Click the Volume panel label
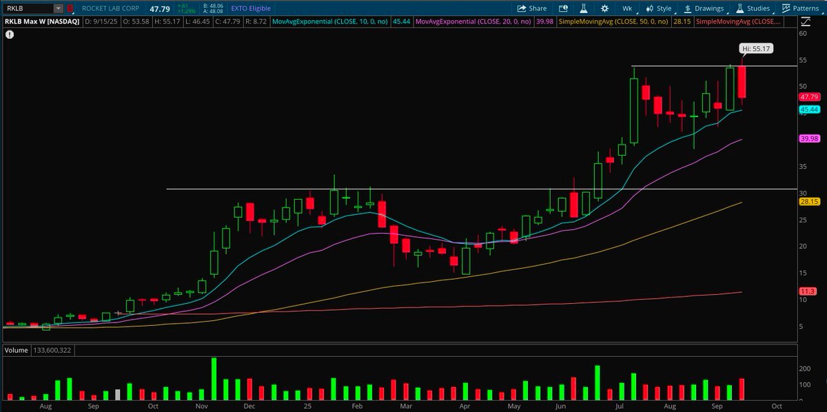The image size is (827, 412). point(15,350)
